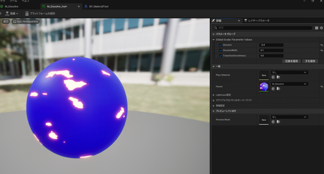
Task: Open the Parent M_Dissolve dropdown
Action: [x=290, y=84]
